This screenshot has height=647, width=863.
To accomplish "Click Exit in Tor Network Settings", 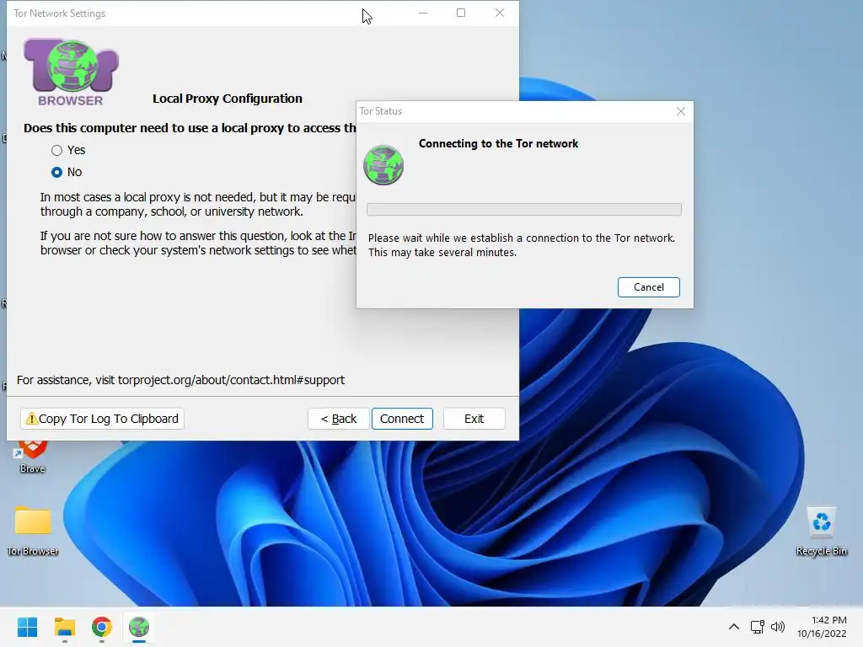I will pos(474,419).
